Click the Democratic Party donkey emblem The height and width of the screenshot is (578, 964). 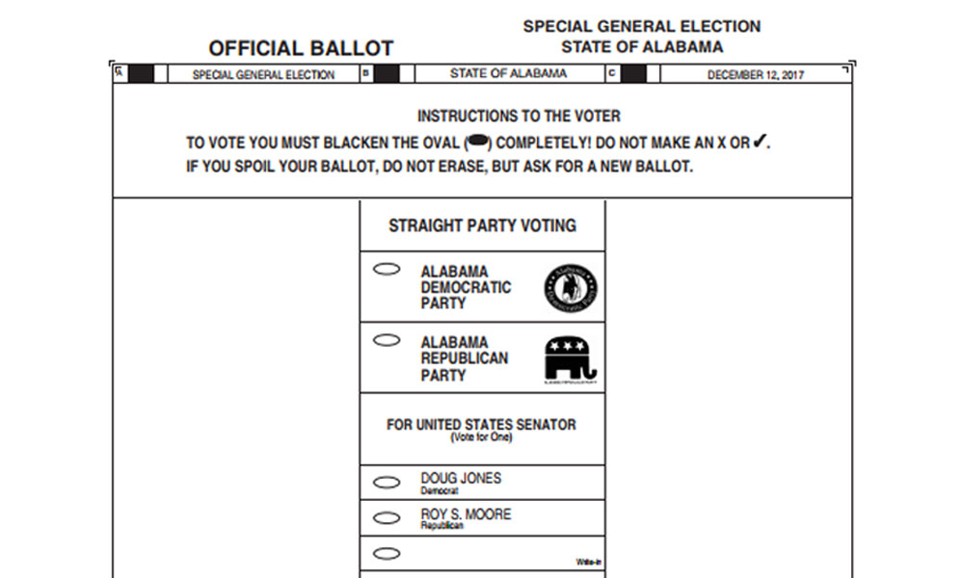click(571, 288)
